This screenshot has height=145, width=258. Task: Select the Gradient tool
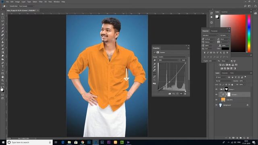(2, 52)
